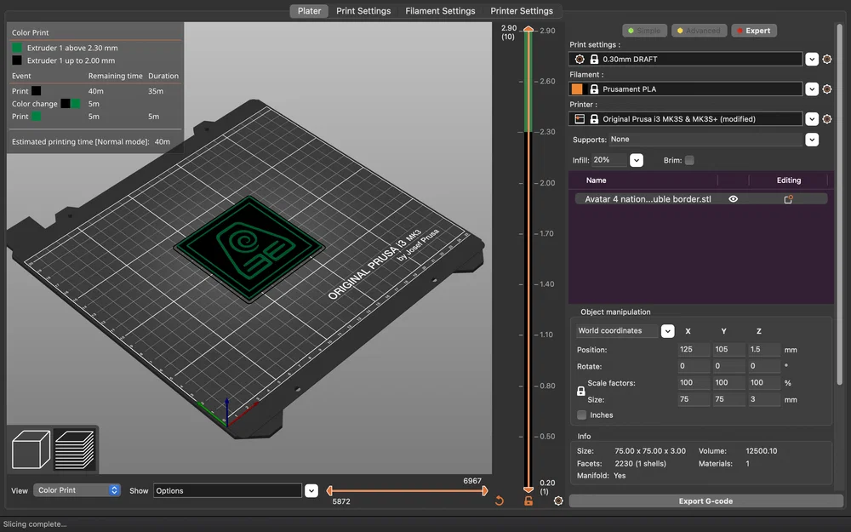Open the Print Settings tab

click(x=363, y=11)
